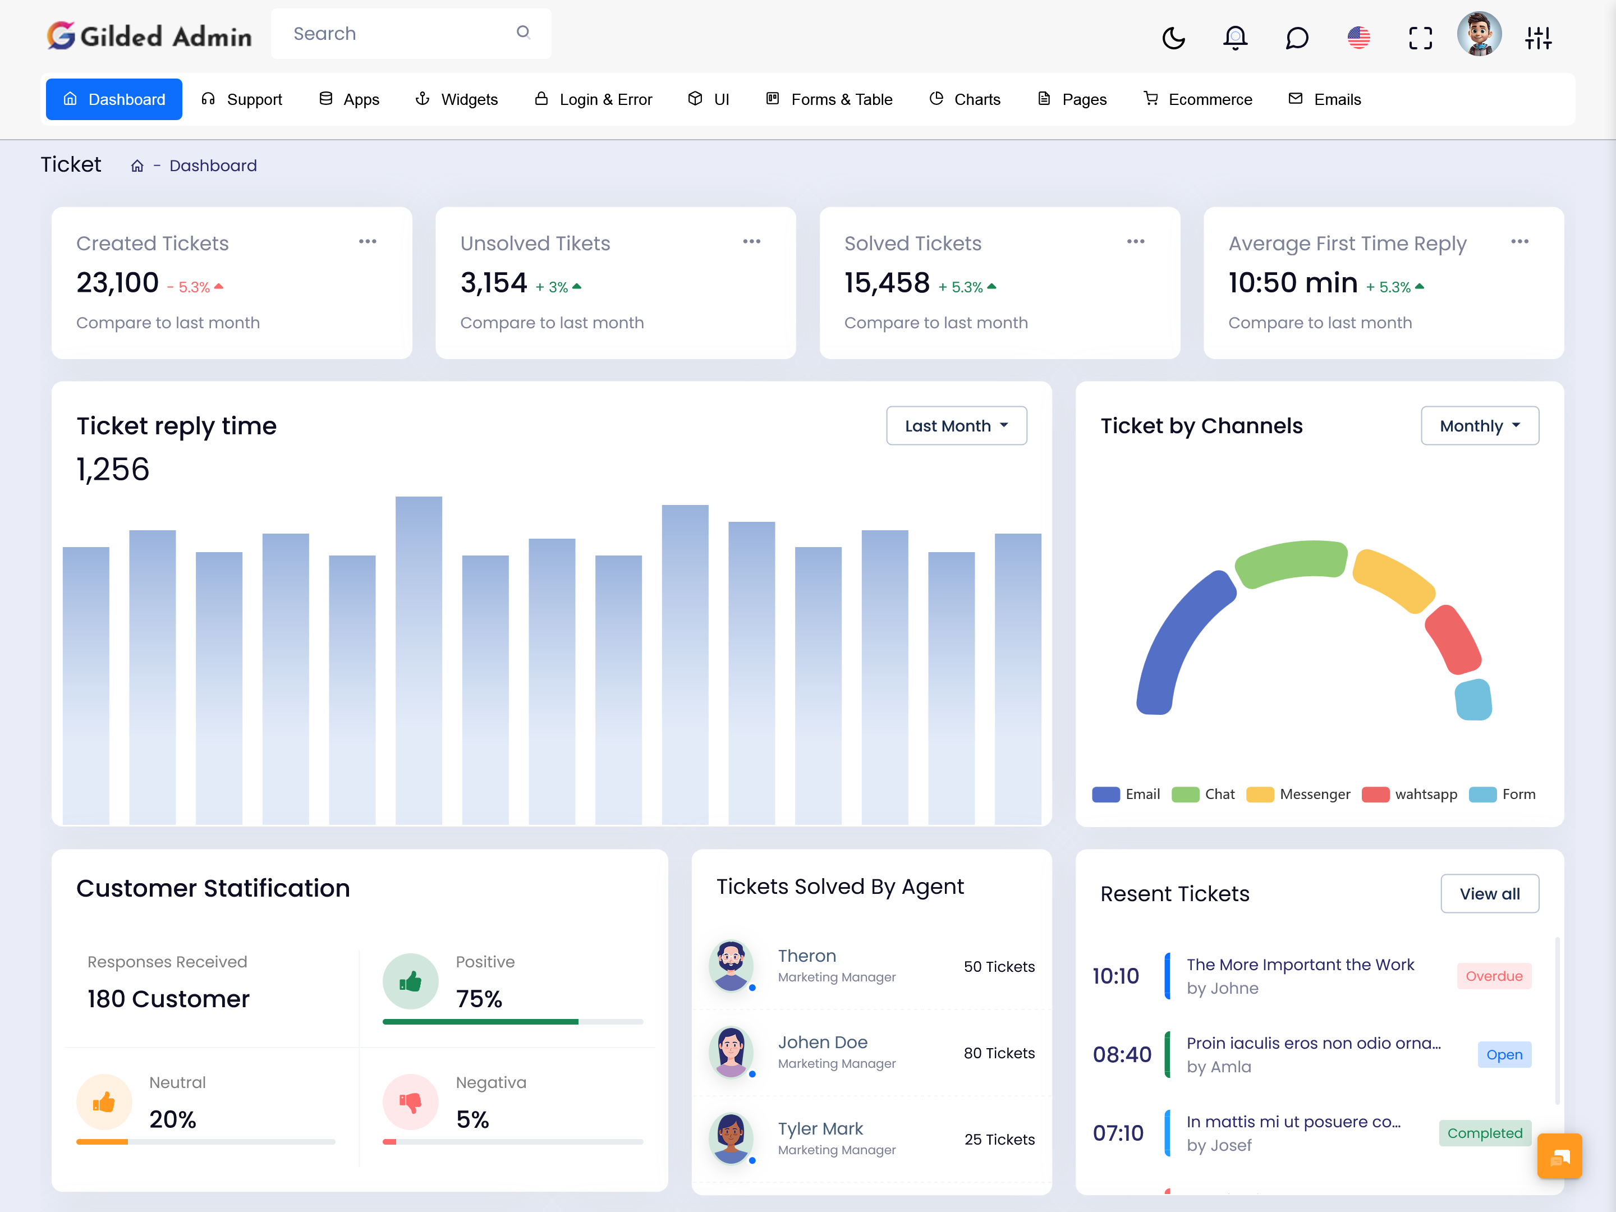The height and width of the screenshot is (1212, 1616).
Task: Open Average First Time Reply options dots
Action: click(1520, 242)
